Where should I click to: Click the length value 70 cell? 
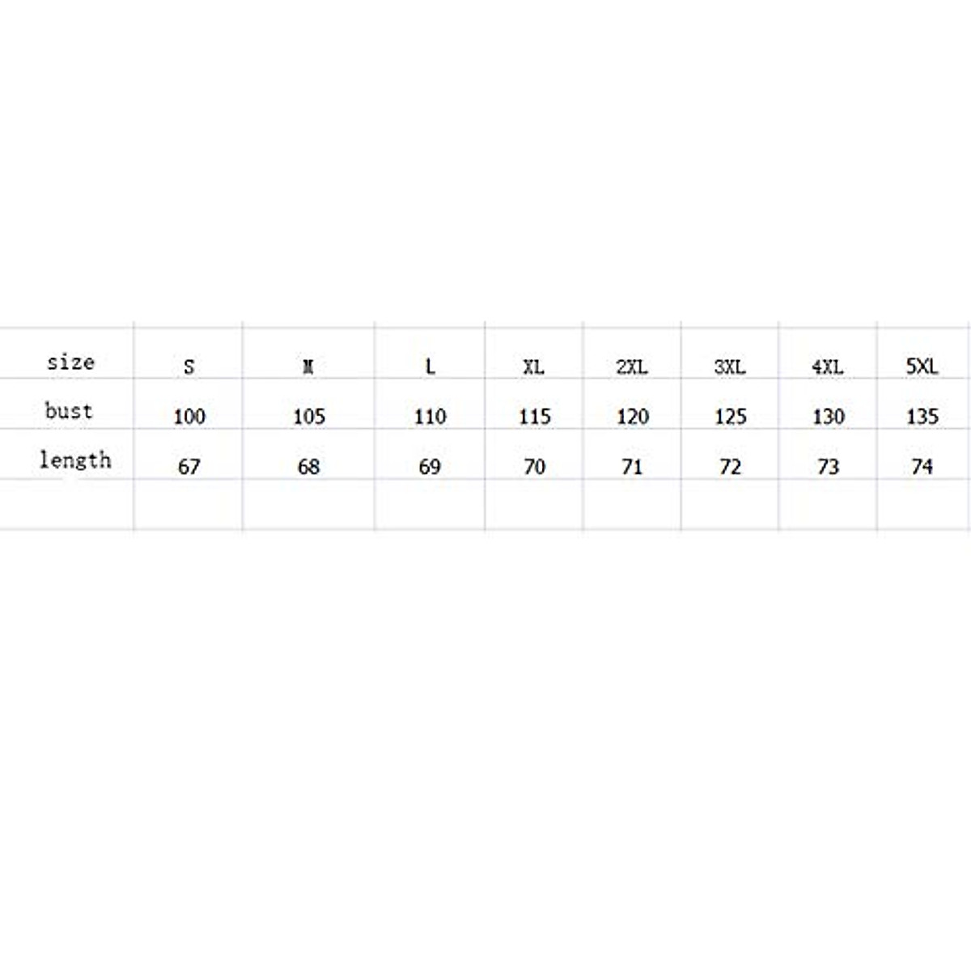click(x=534, y=467)
